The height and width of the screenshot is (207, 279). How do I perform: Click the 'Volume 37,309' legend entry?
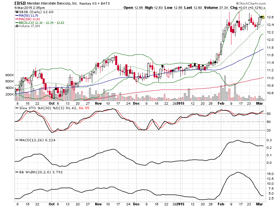(29, 26)
